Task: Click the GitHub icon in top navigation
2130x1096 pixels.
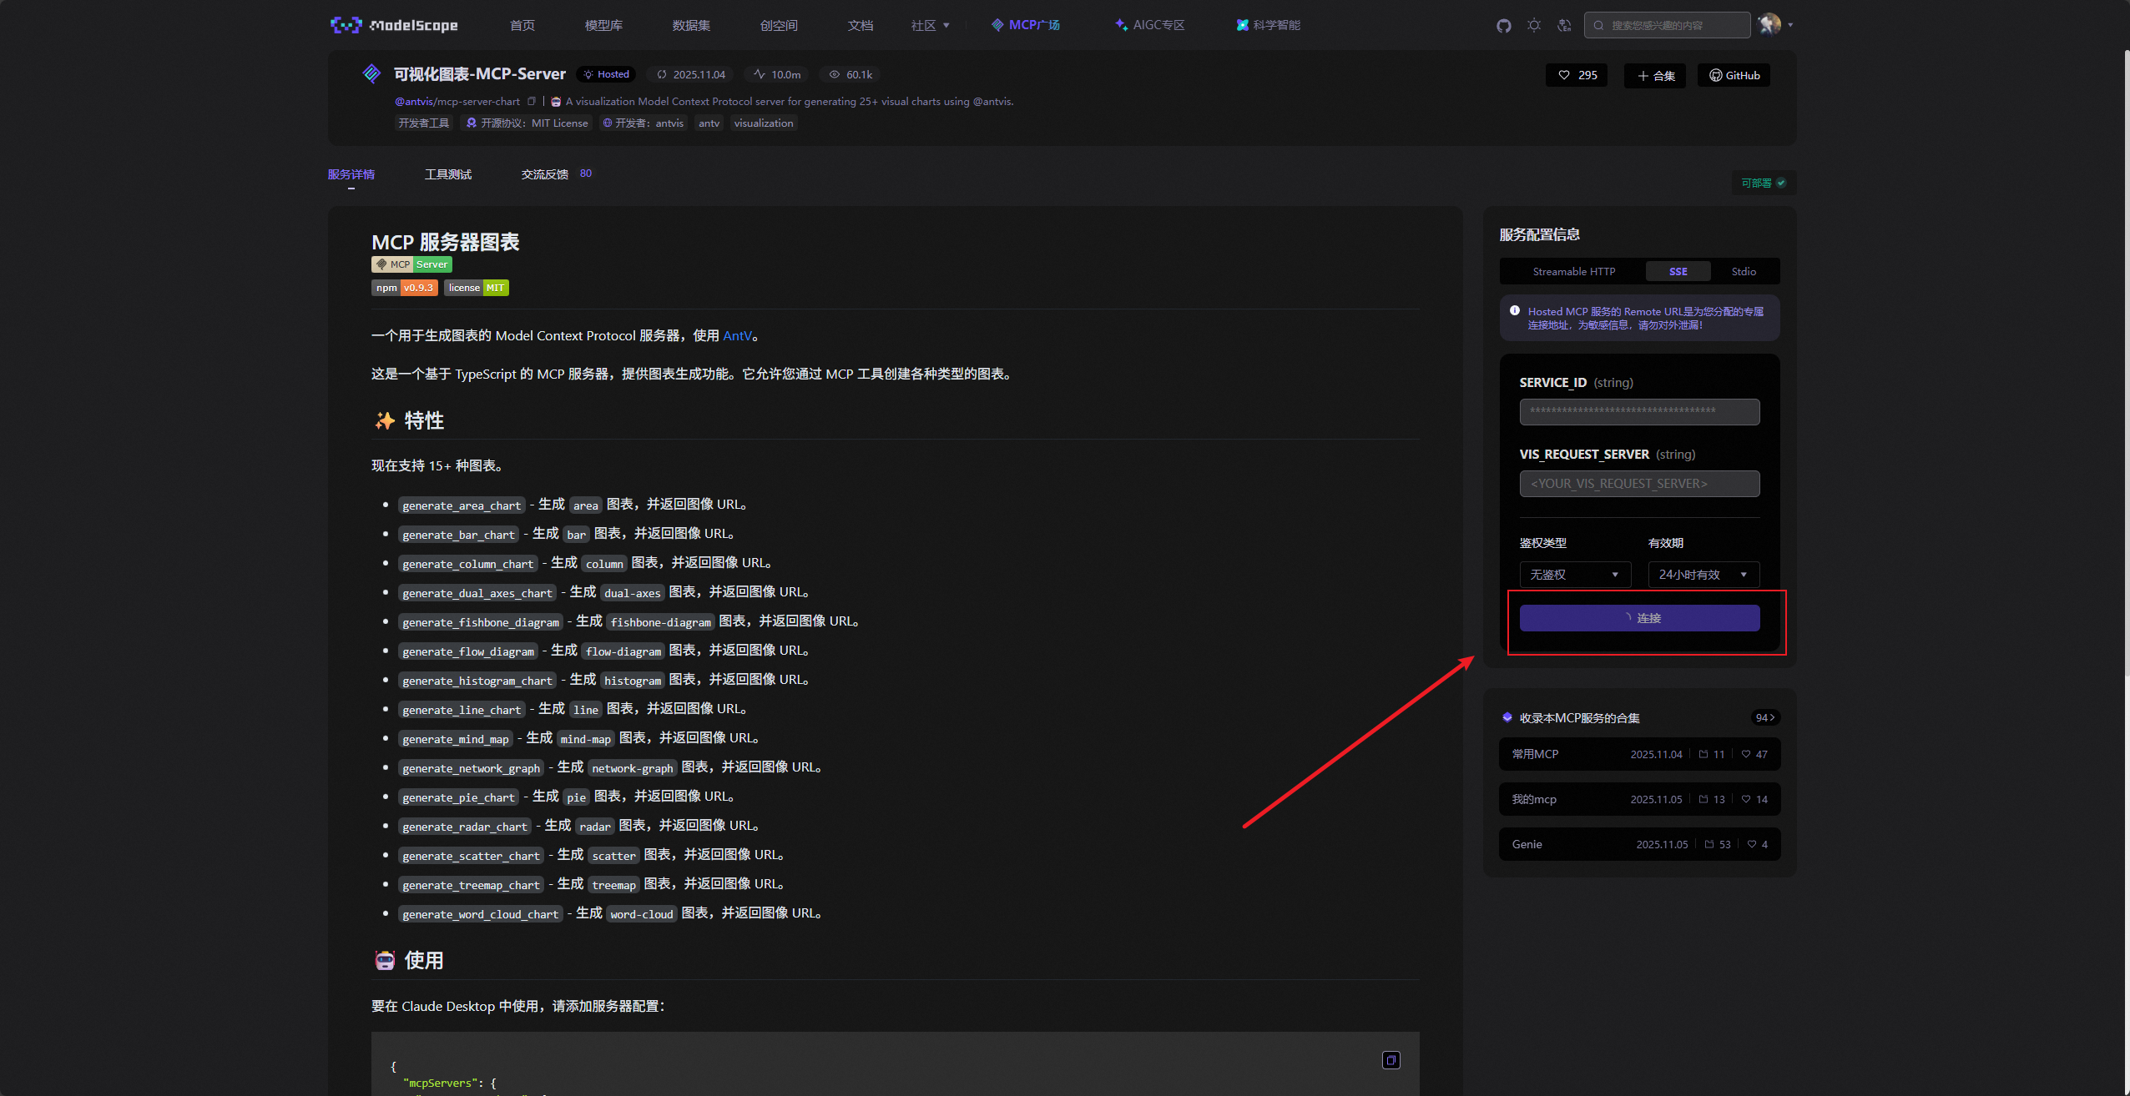Action: click(1503, 26)
